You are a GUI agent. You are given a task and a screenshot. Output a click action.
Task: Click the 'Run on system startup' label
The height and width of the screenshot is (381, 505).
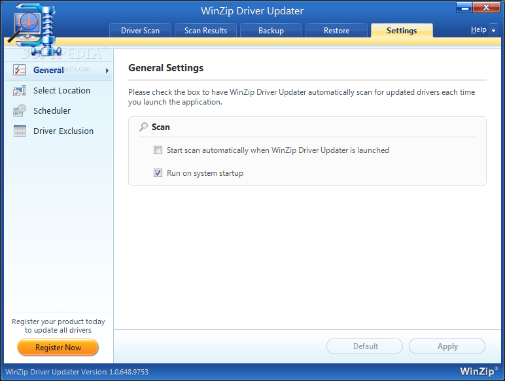pyautogui.click(x=205, y=173)
